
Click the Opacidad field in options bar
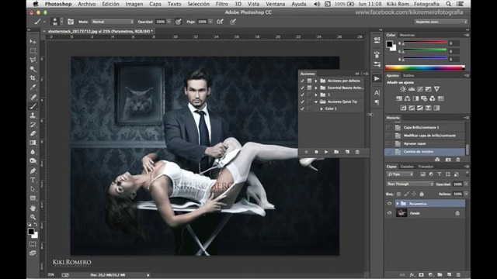point(161,22)
